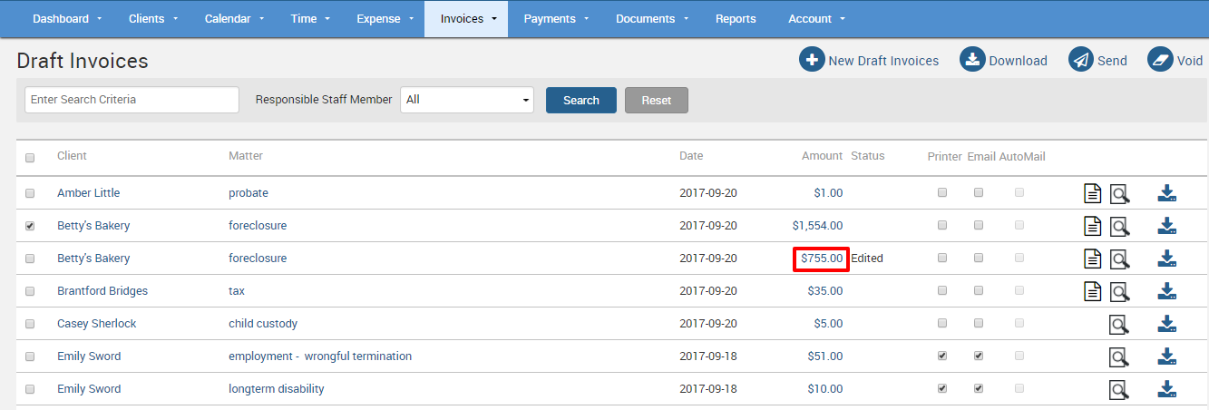1209x410 pixels.
Task: Open the Responsible Staff Member dropdown
Action: click(x=466, y=100)
